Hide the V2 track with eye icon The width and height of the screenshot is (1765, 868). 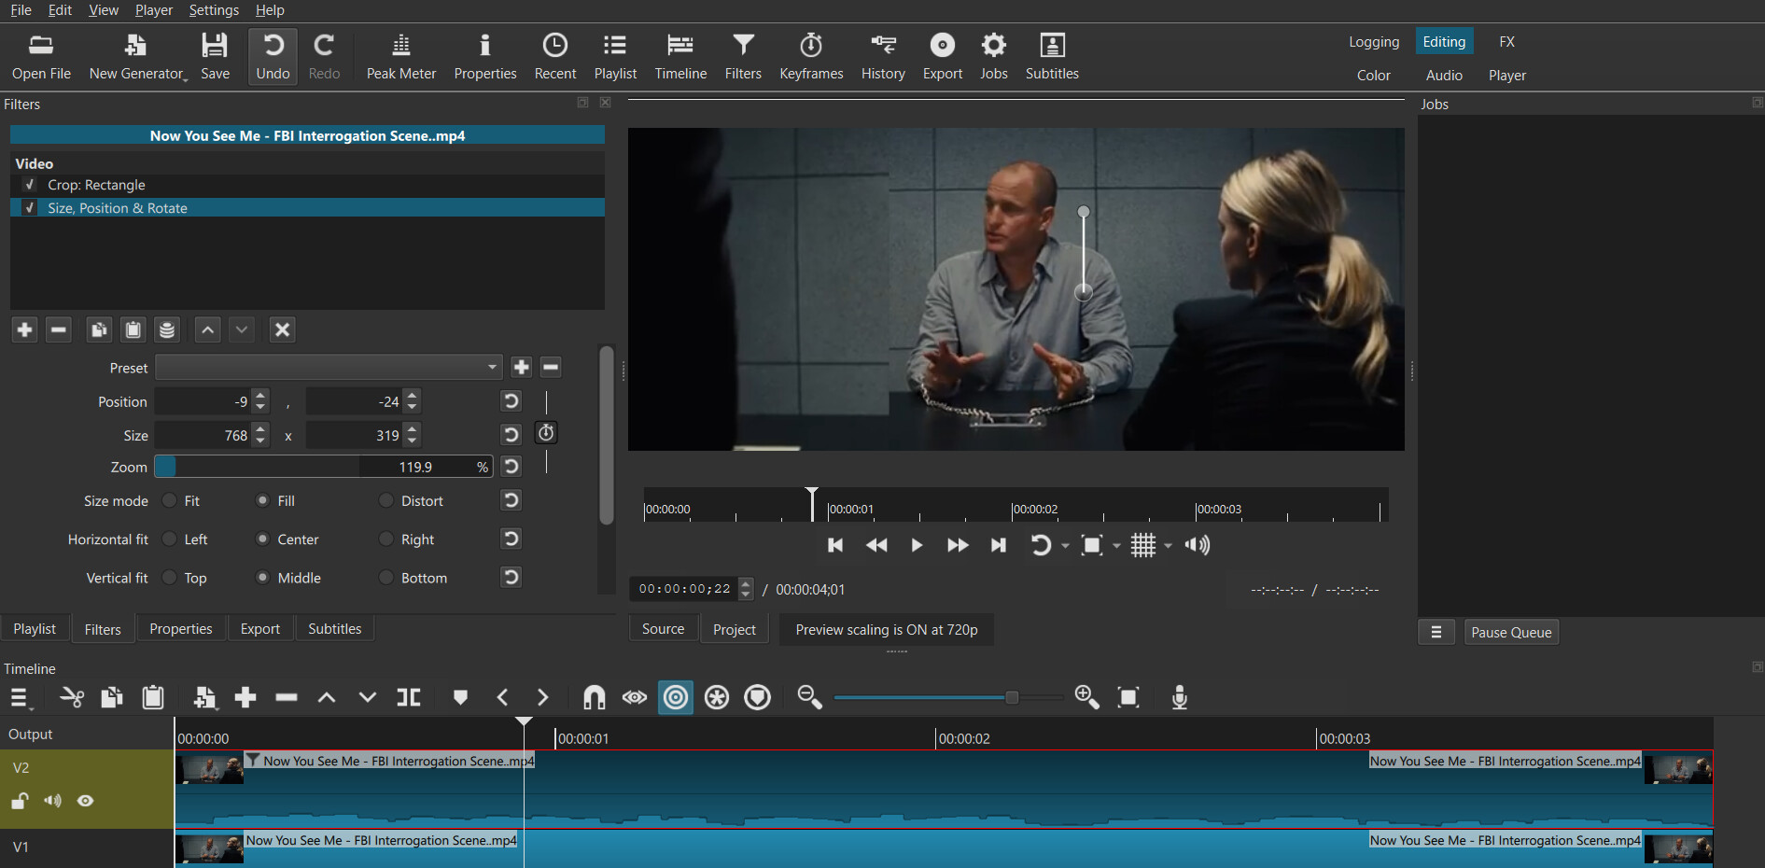[x=86, y=801]
